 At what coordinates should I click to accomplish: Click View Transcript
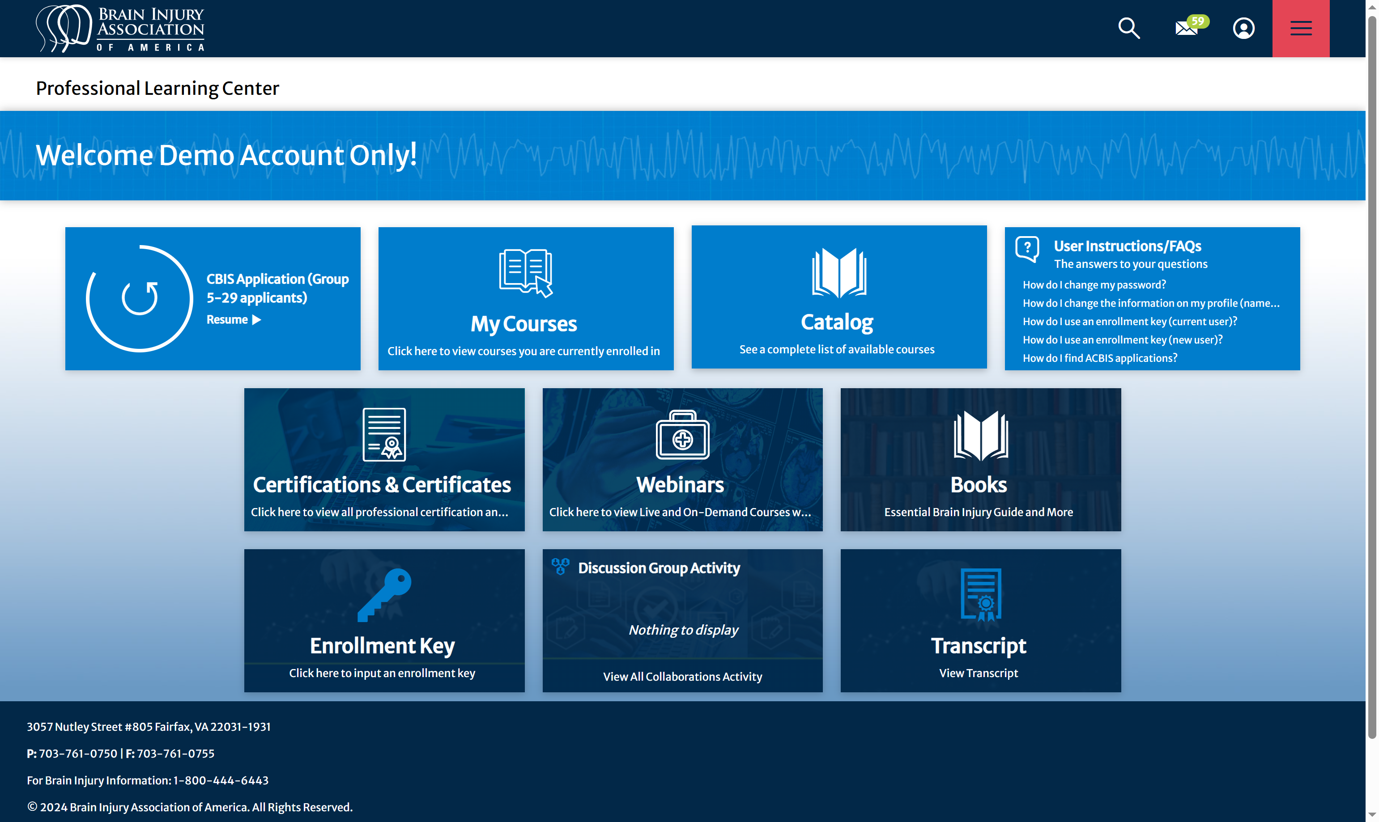(x=978, y=673)
